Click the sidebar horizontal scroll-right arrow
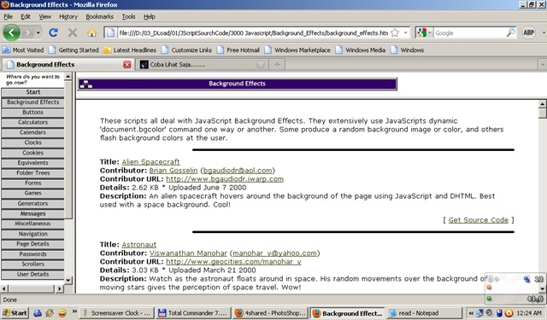This screenshot has height=320, width=547. 59,288
